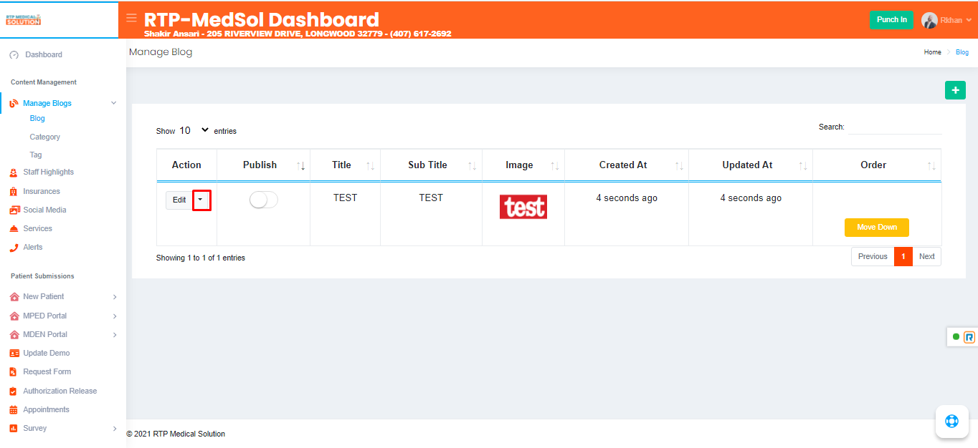Click the Blog breadcrumb link
Screen dimensions: 978x448
pos(962,52)
